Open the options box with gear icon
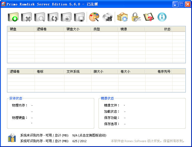192x147 pixels. [122, 17]
